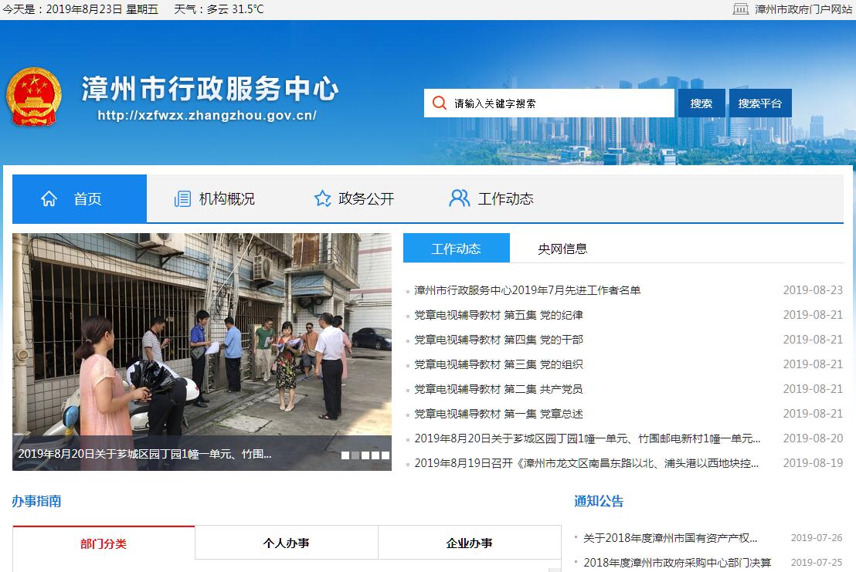856x572 pixels.
Task: Switch to the 央网信息 tab
Action: pos(562,249)
